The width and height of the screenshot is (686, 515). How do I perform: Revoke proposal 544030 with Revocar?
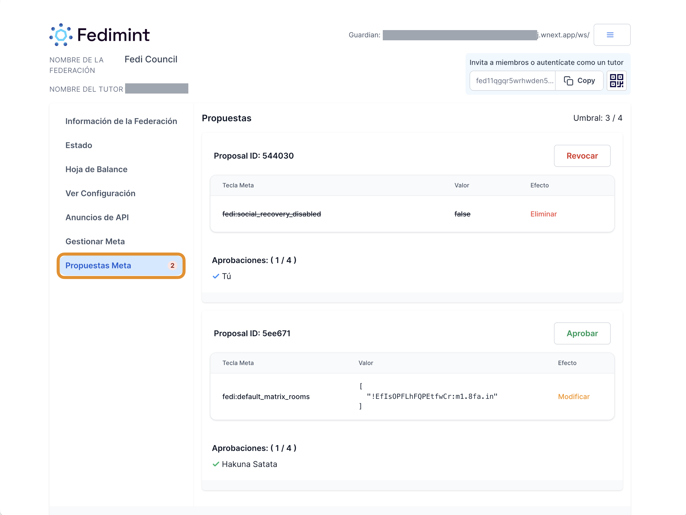point(582,156)
